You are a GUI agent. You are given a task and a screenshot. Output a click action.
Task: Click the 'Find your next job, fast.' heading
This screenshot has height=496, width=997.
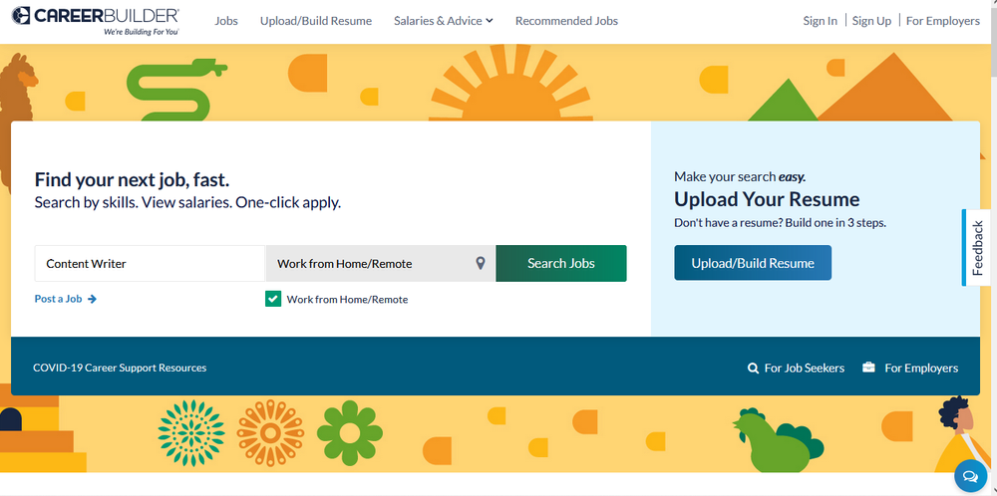(x=133, y=179)
